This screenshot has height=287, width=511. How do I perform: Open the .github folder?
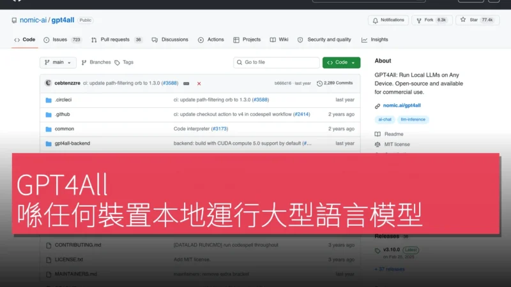click(x=62, y=115)
